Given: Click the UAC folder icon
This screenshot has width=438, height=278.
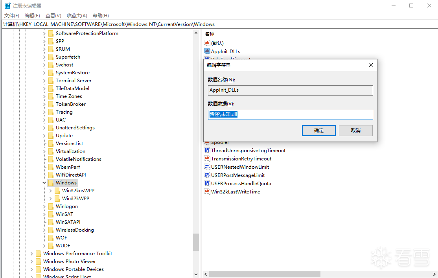Looking at the screenshot, I should coord(51,120).
